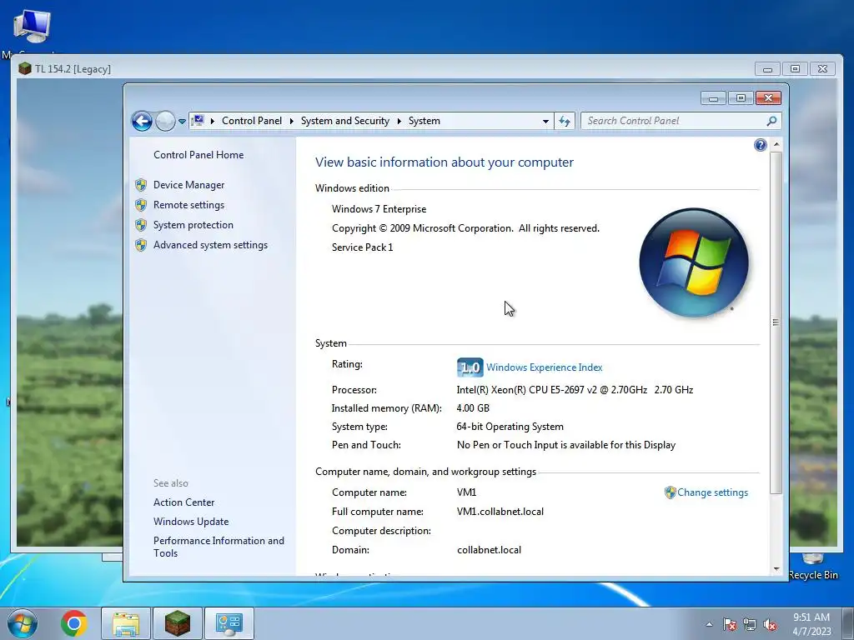The height and width of the screenshot is (640, 854).
Task: Open System protection link
Action: point(193,225)
